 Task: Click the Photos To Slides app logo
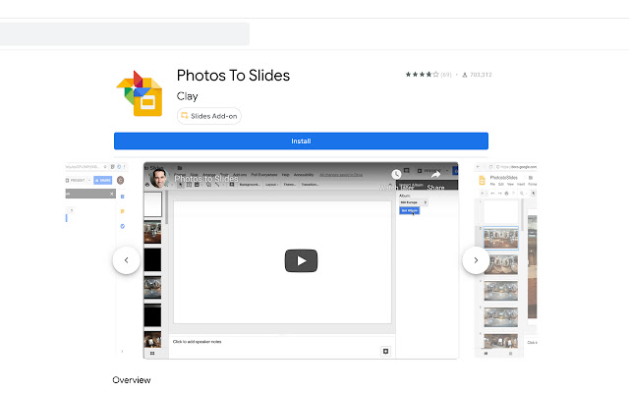pyautogui.click(x=140, y=93)
